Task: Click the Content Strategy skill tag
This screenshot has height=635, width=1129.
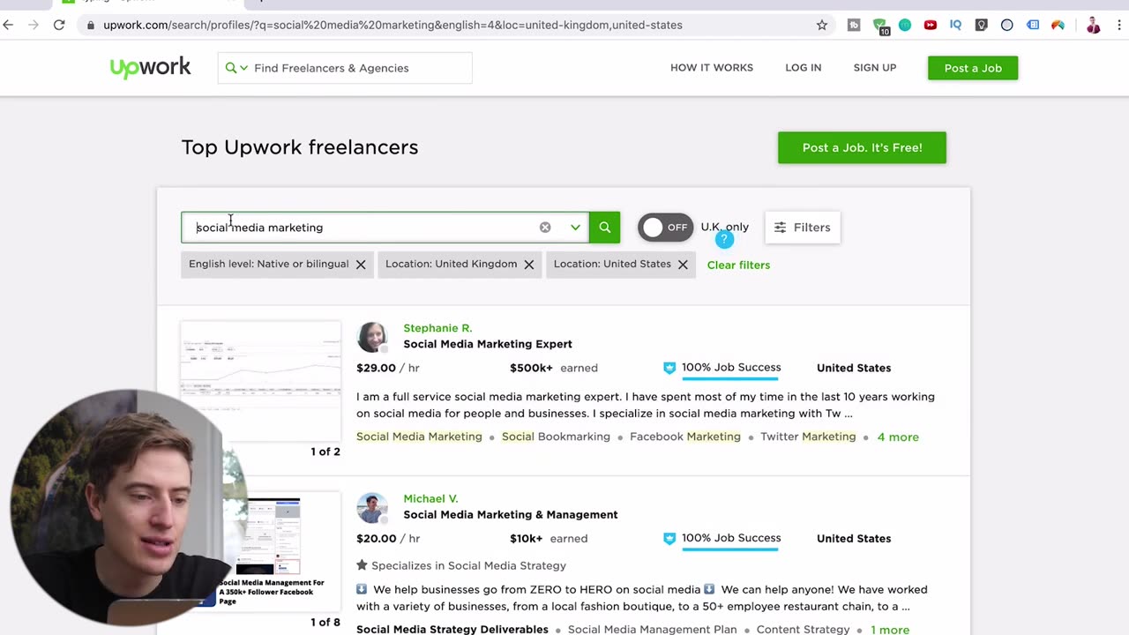Action: [804, 630]
